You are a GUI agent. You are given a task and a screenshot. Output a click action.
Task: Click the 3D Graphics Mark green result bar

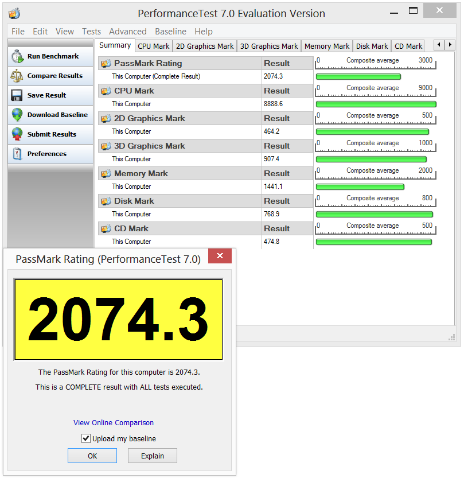pos(372,159)
